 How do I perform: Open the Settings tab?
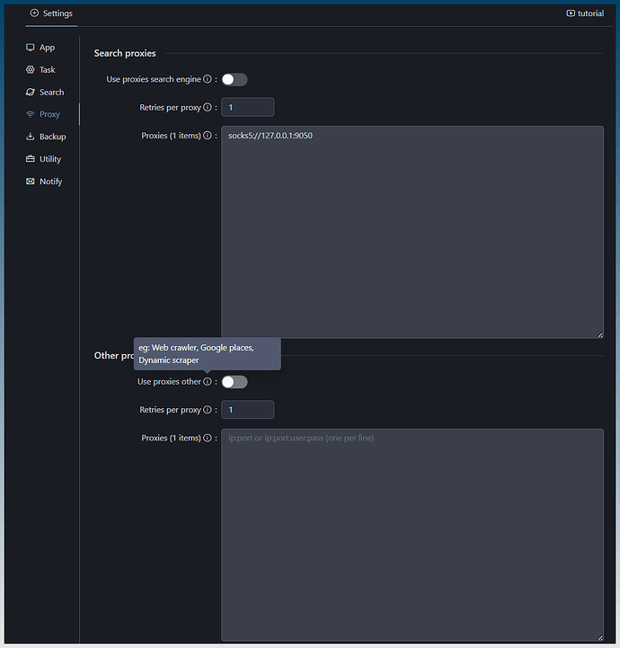pyautogui.click(x=51, y=13)
